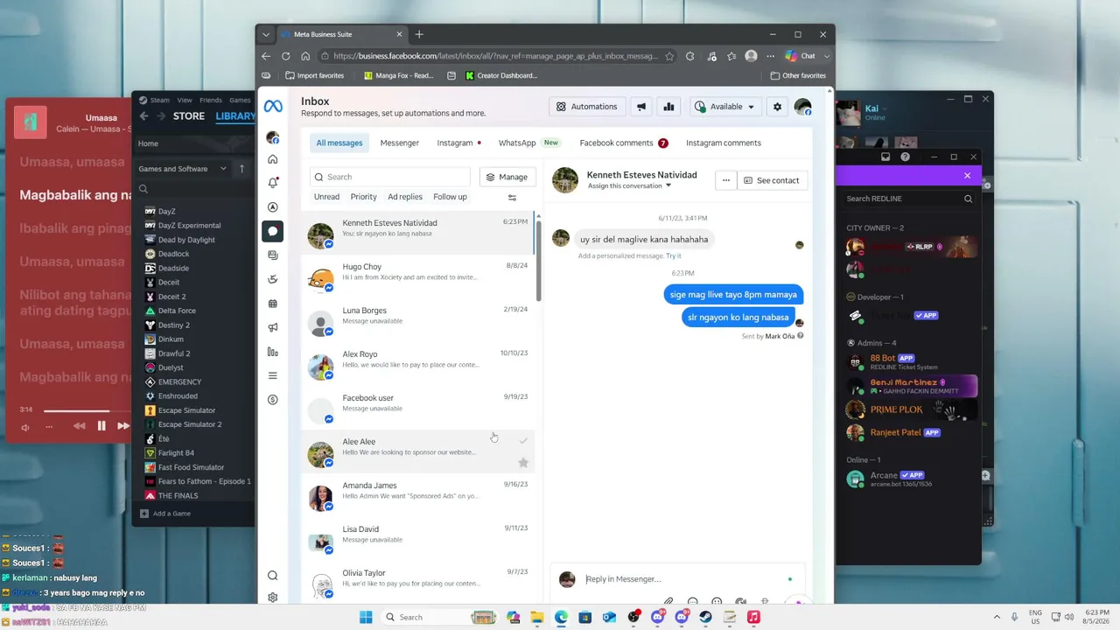Open the Instagram comments tab

pyautogui.click(x=724, y=143)
